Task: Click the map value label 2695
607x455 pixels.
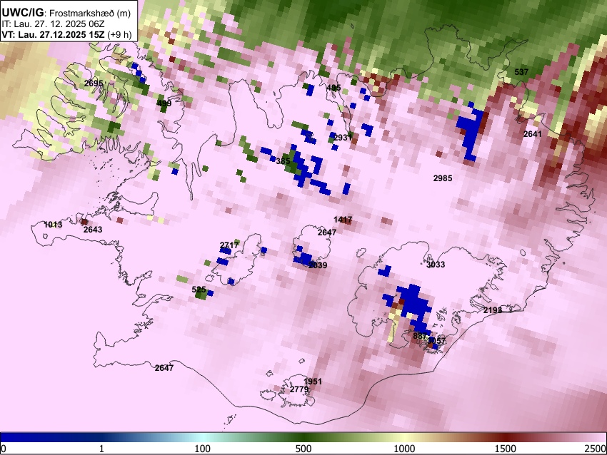Action: coord(94,83)
